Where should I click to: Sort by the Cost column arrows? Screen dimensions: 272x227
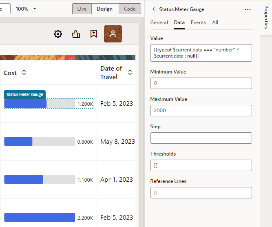(x=24, y=72)
